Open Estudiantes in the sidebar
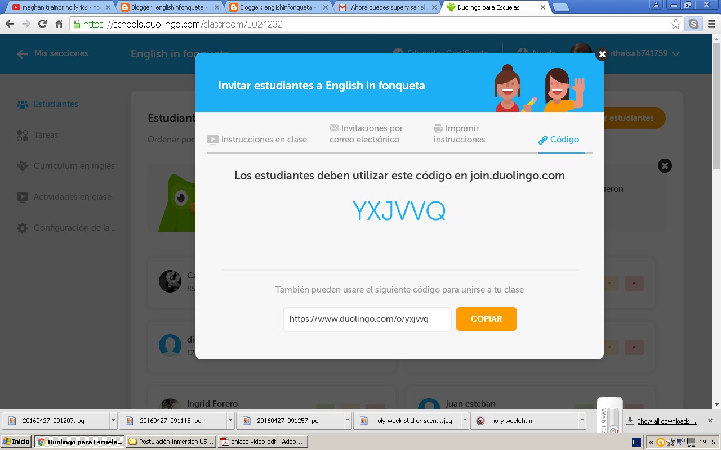721x450 pixels. pyautogui.click(x=56, y=104)
